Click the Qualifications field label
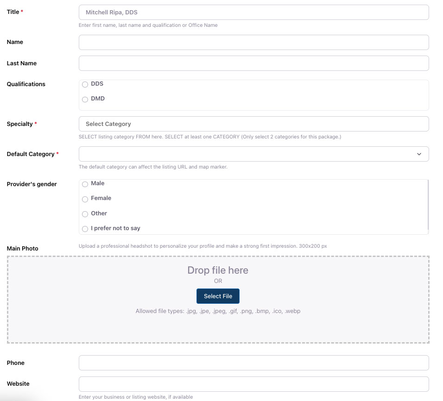This screenshot has width=443, height=401. [x=26, y=84]
